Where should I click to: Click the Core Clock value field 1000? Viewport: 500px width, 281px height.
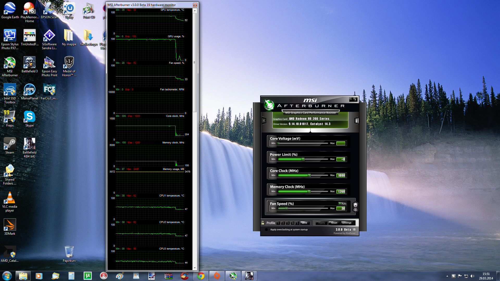coord(341,175)
